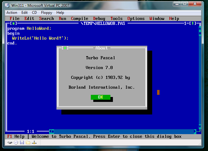Open the Virtual PC CD menu
Screen dimensions: 208x151
tap(34, 13)
